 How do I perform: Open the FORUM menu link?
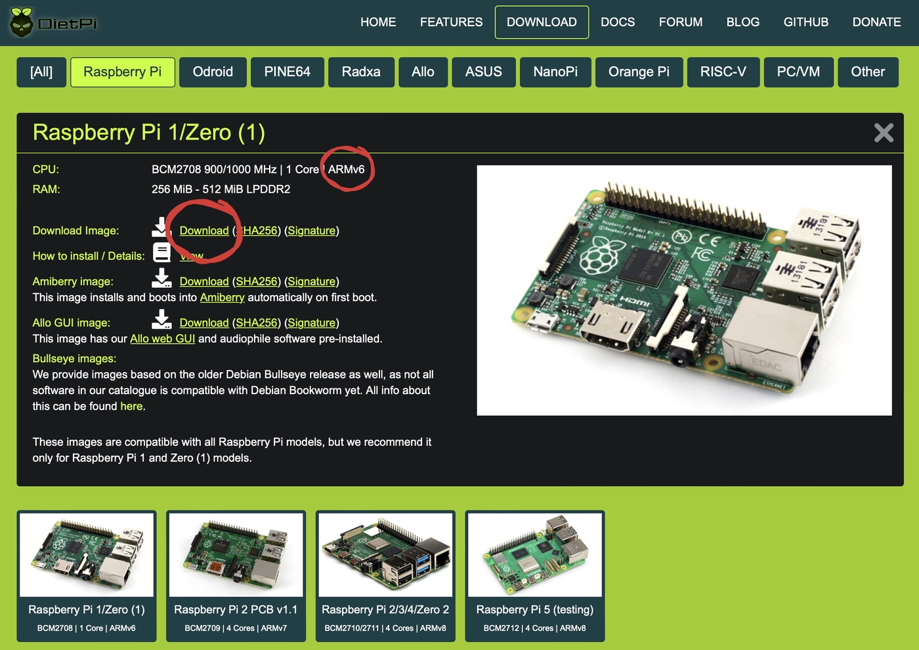pyautogui.click(x=681, y=22)
